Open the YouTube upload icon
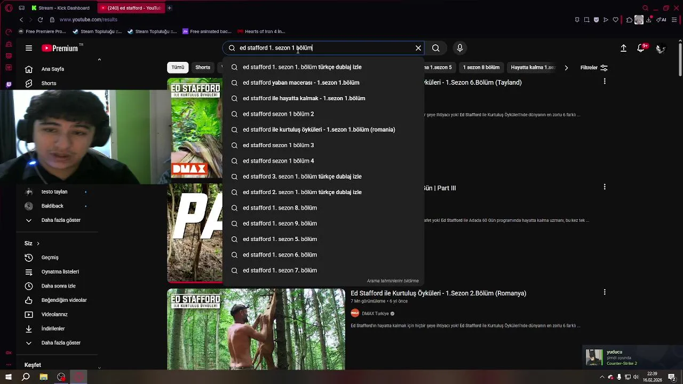Viewport: 683px width, 384px height. click(623, 48)
